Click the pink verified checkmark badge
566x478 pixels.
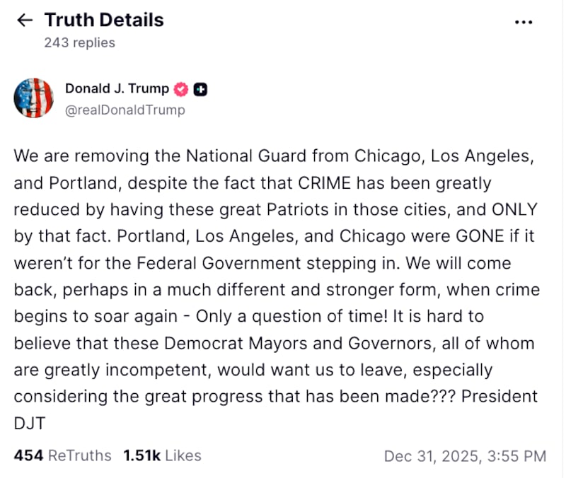tap(181, 88)
